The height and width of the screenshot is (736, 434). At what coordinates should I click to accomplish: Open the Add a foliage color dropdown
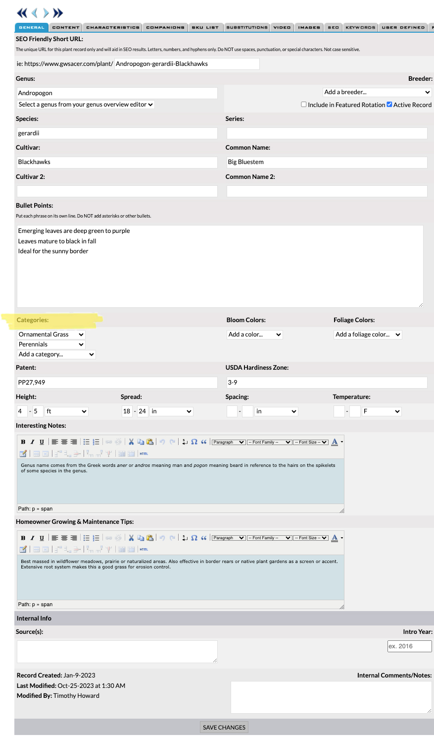pos(368,335)
